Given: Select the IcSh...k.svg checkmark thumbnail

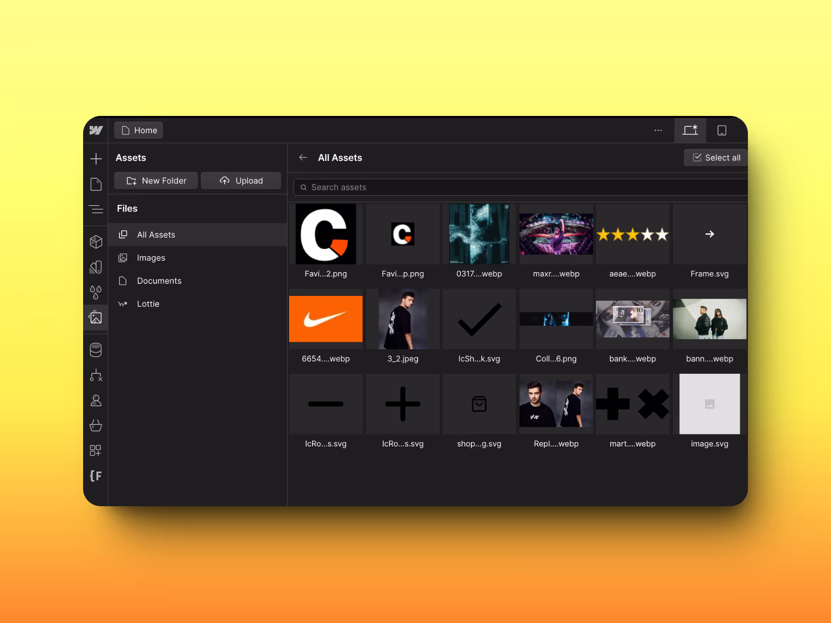Looking at the screenshot, I should pyautogui.click(x=479, y=319).
